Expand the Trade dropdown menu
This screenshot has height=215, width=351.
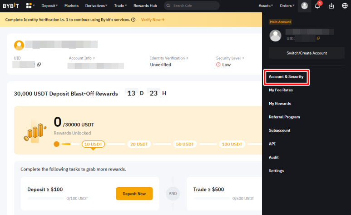tap(120, 5)
